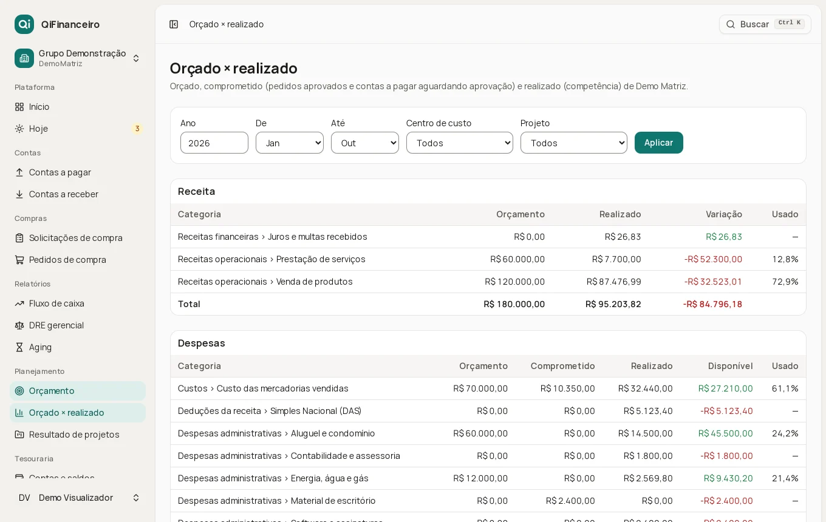The height and width of the screenshot is (522, 826).
Task: Click the Início grid icon
Action: tap(19, 107)
